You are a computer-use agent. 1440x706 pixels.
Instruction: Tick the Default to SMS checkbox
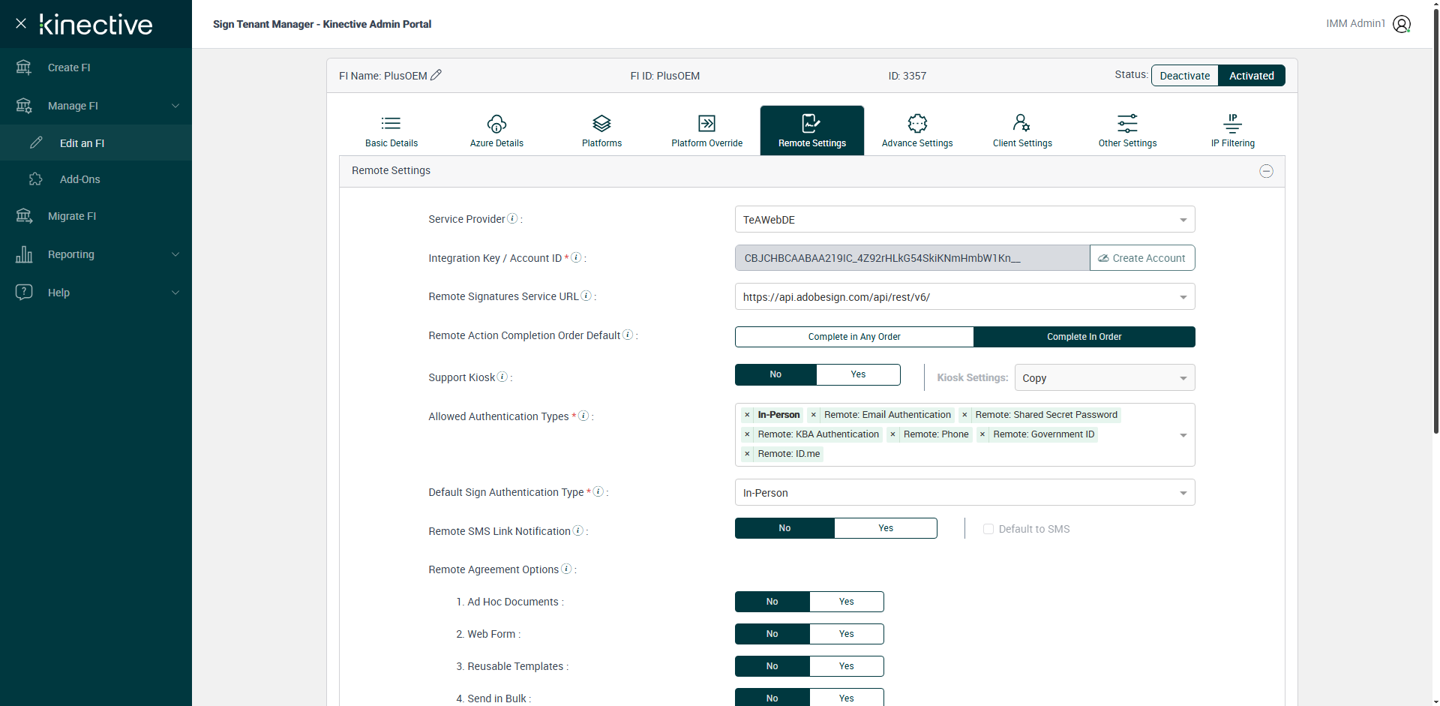pos(988,529)
